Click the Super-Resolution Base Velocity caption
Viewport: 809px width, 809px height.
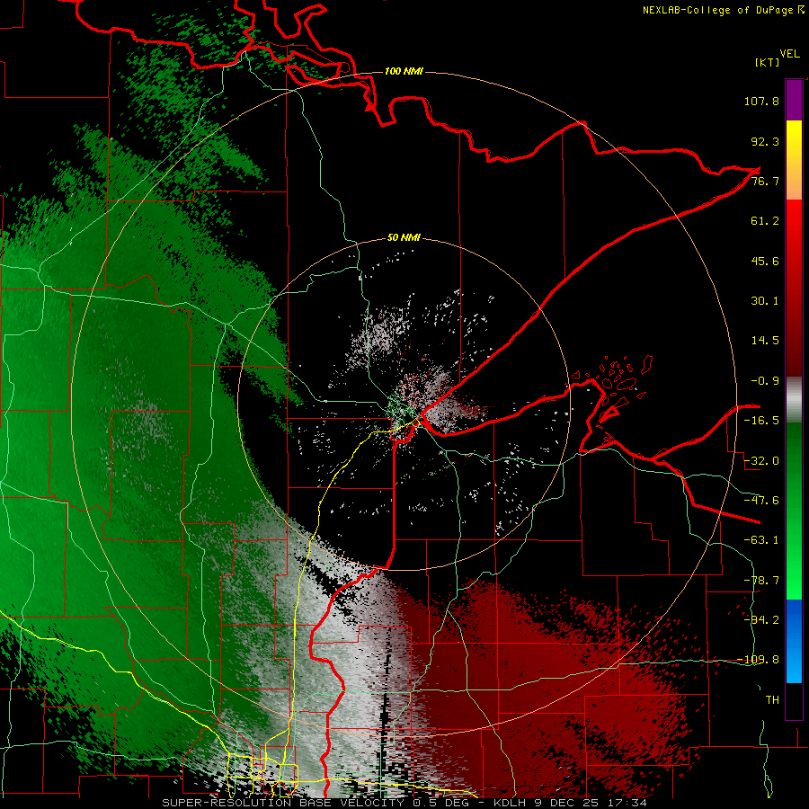(x=404, y=803)
